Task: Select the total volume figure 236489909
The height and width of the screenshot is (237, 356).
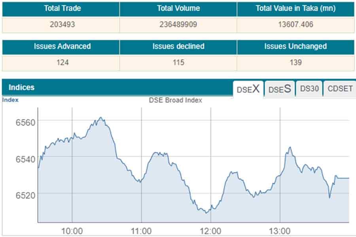Action: [x=178, y=24]
